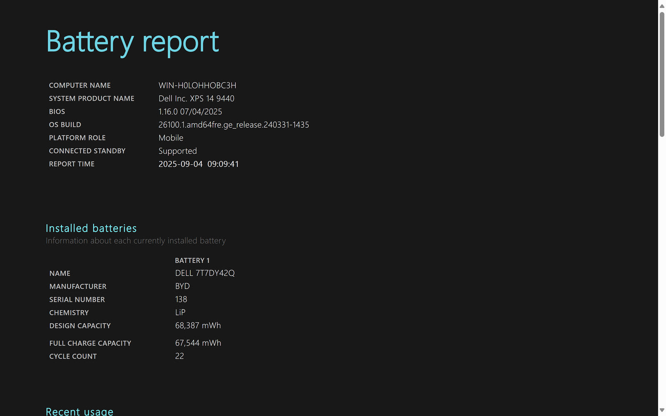Image resolution: width=666 pixels, height=416 pixels.
Task: Click the Supported standby value
Action: (178, 151)
